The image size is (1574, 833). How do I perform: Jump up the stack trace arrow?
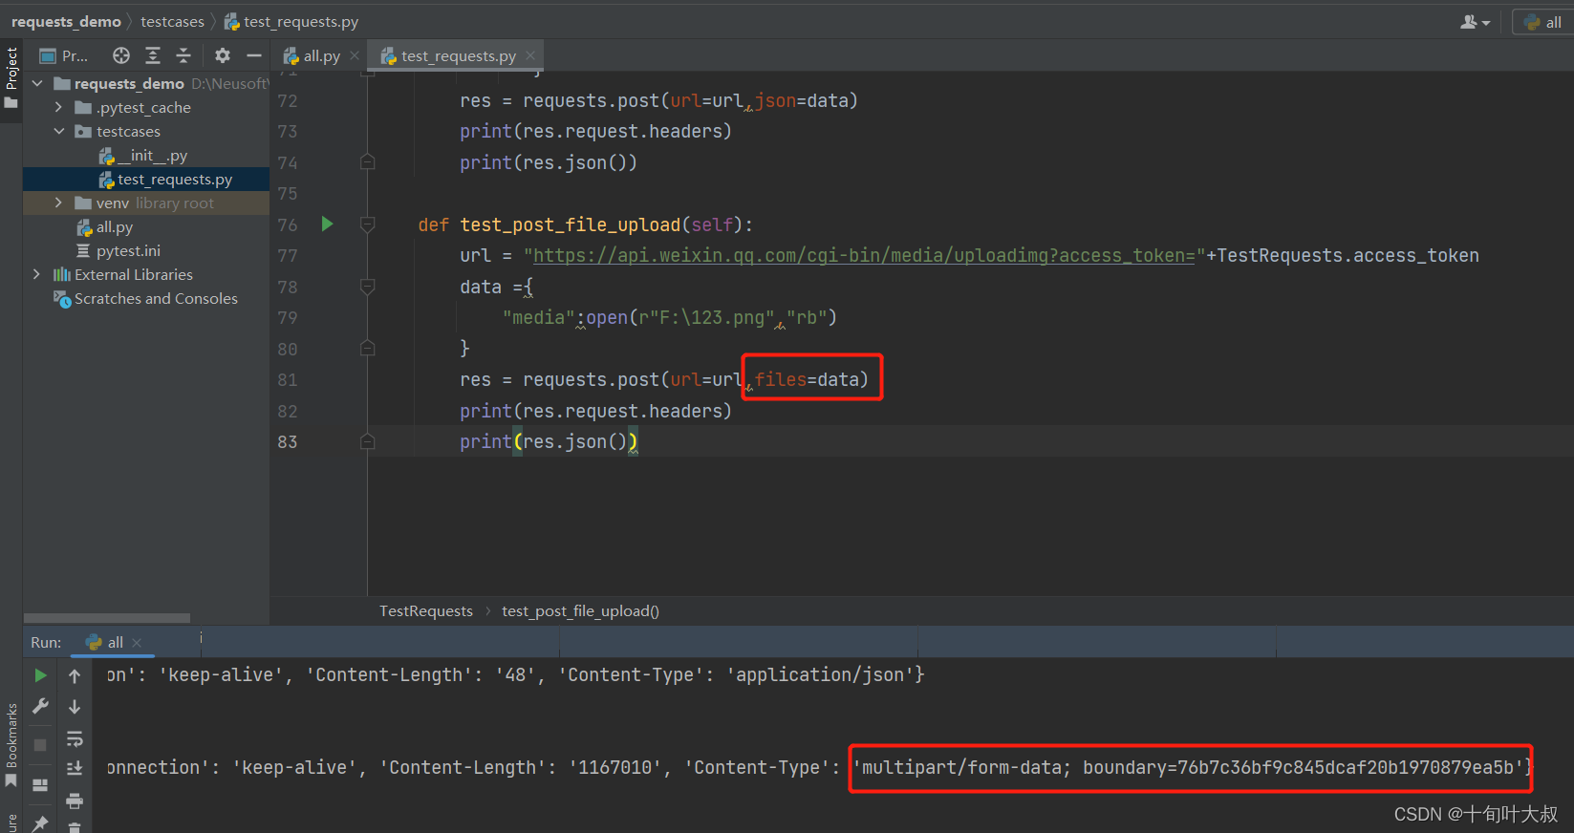(75, 676)
